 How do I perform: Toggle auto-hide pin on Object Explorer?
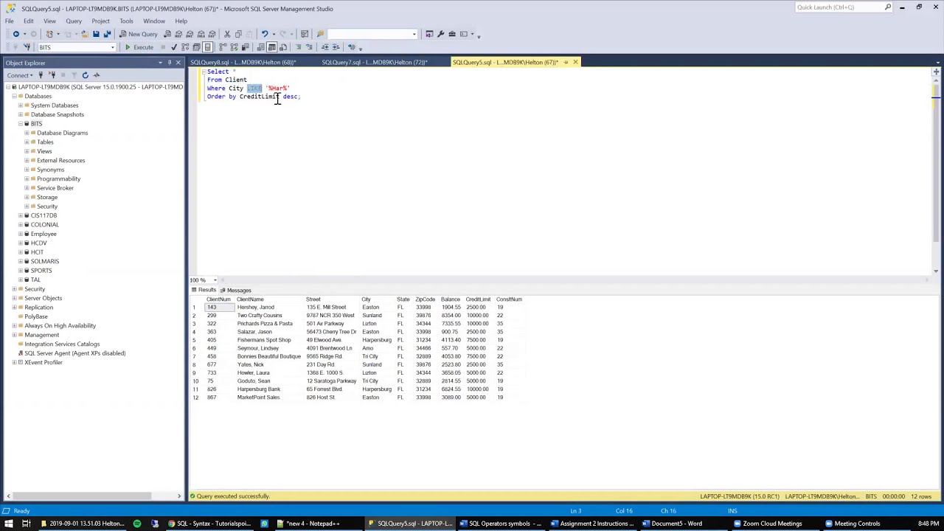(169, 63)
